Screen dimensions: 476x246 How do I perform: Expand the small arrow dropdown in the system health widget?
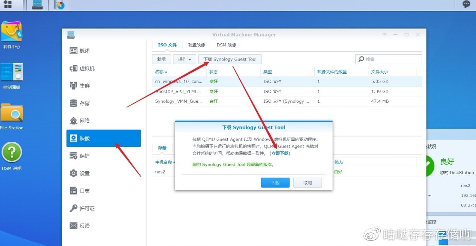point(429,196)
